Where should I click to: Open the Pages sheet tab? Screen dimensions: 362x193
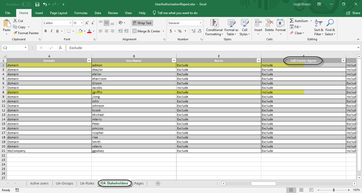coord(139,183)
